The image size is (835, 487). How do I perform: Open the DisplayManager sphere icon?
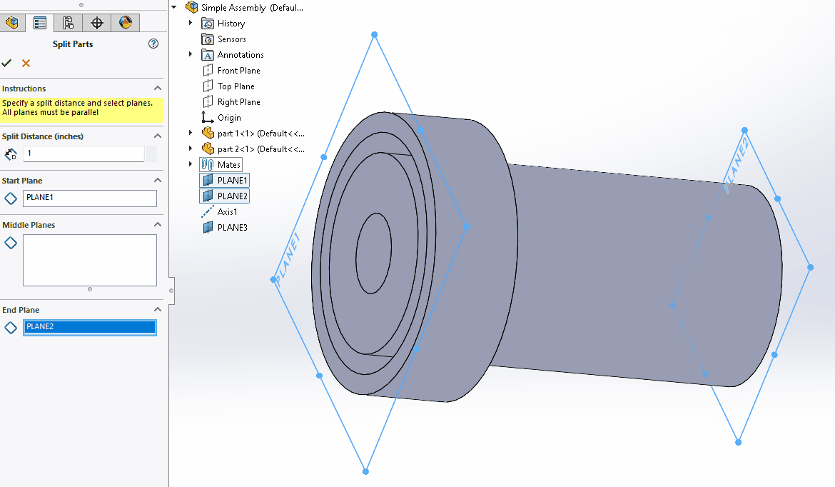coord(125,22)
